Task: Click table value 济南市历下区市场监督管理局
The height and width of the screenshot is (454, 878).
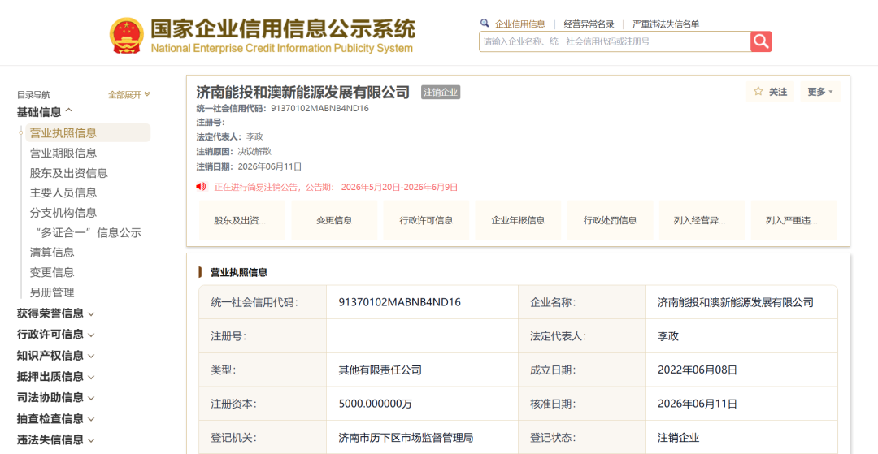Action: tap(406, 437)
